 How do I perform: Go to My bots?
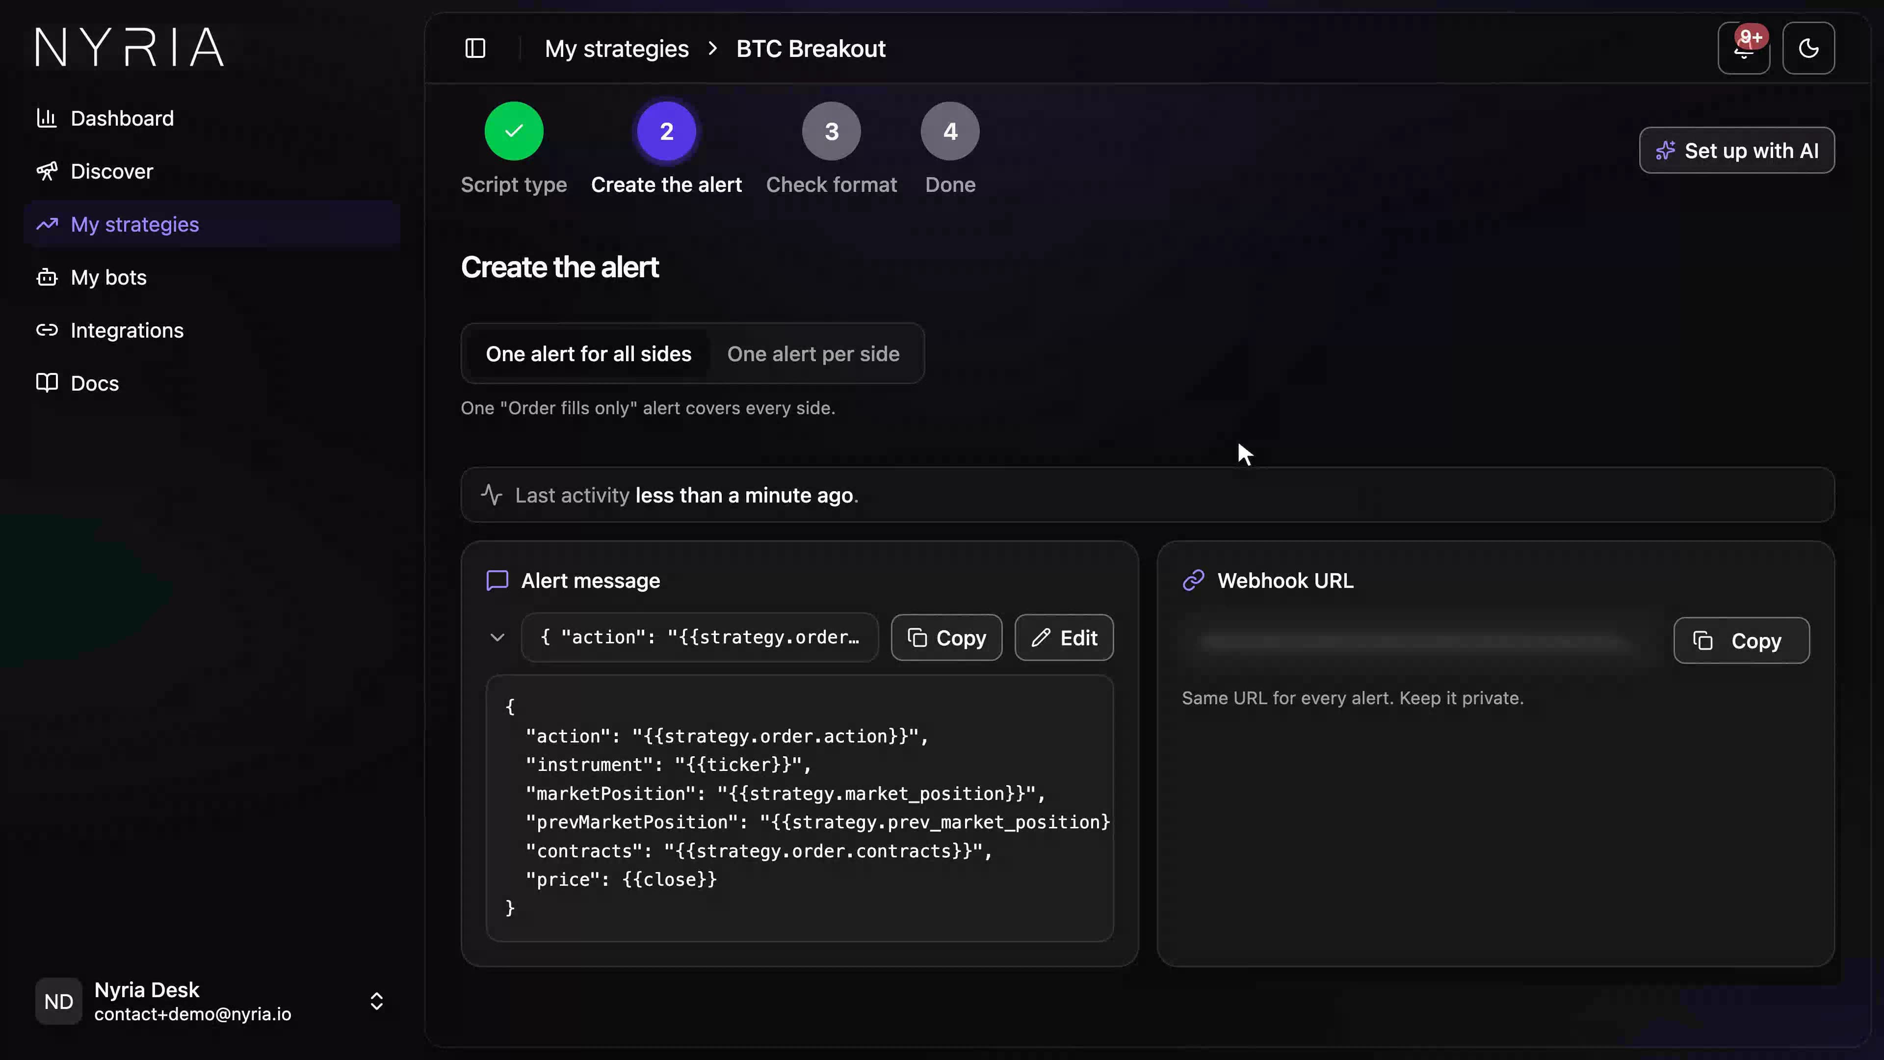(x=91, y=277)
